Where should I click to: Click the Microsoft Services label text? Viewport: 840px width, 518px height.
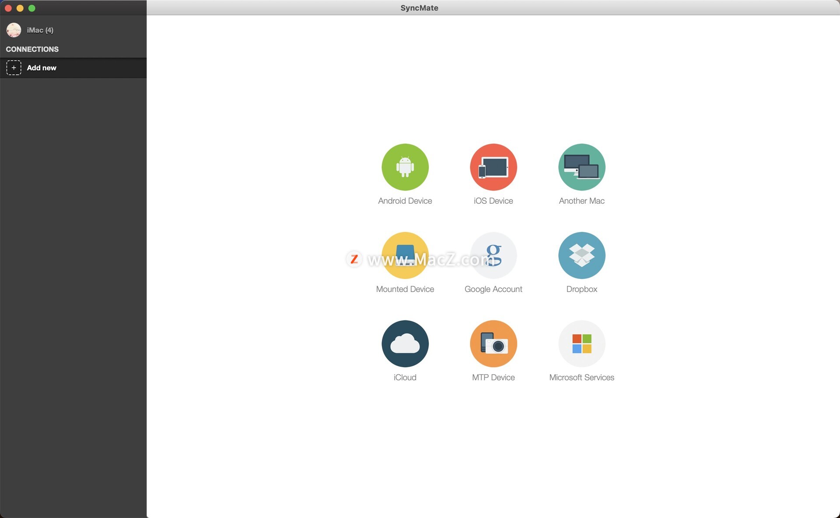click(x=581, y=378)
